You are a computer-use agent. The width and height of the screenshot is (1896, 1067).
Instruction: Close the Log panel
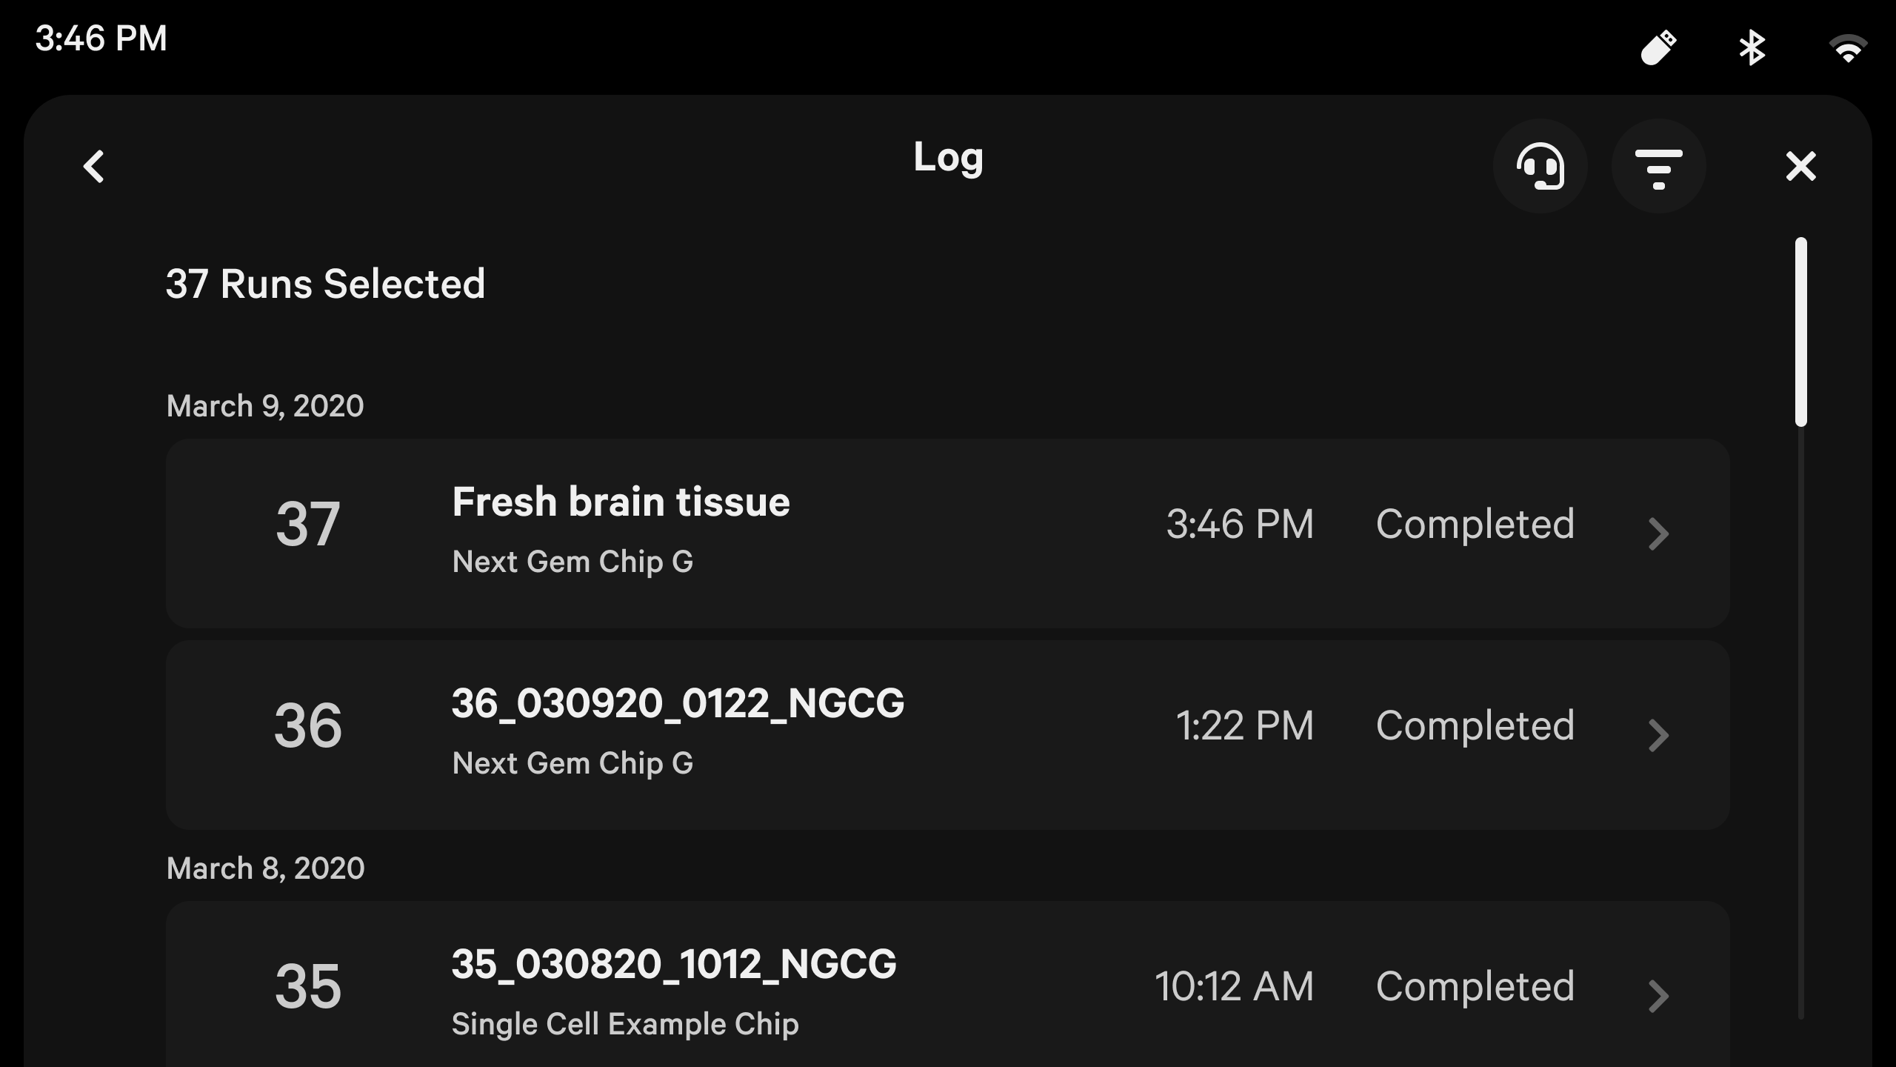point(1800,166)
